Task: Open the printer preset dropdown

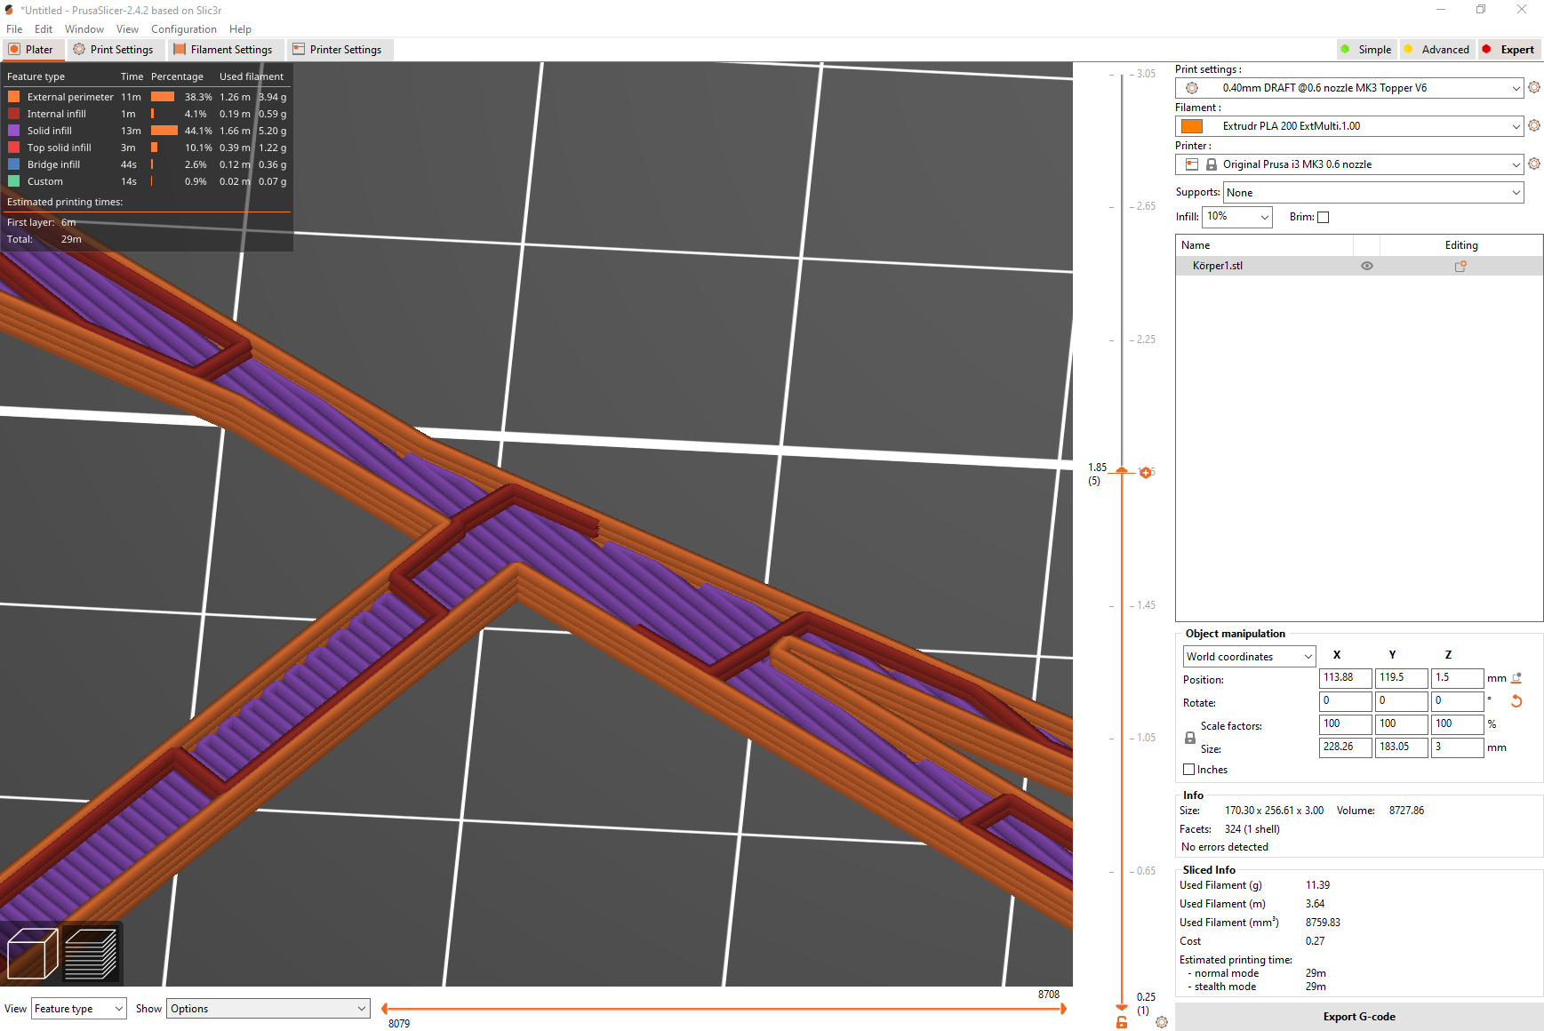Action: (x=1349, y=164)
